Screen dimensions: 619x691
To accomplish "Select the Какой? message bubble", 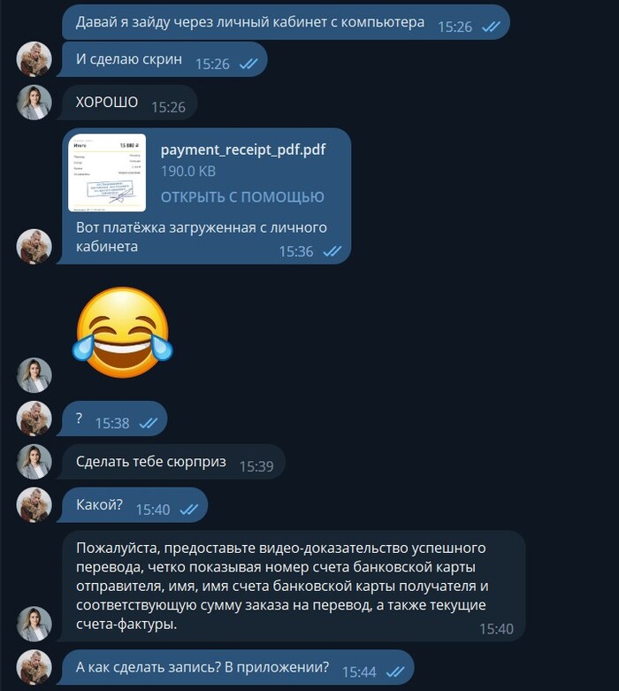I will click(133, 504).
